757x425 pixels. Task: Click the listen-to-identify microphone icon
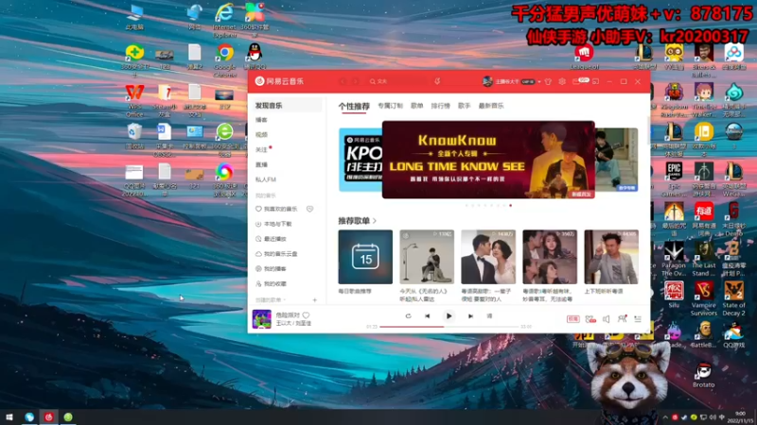coord(437,81)
